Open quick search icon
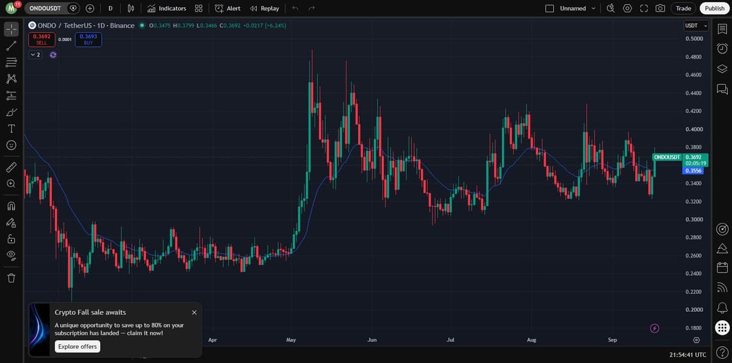The height and width of the screenshot is (363, 732). pos(611,9)
